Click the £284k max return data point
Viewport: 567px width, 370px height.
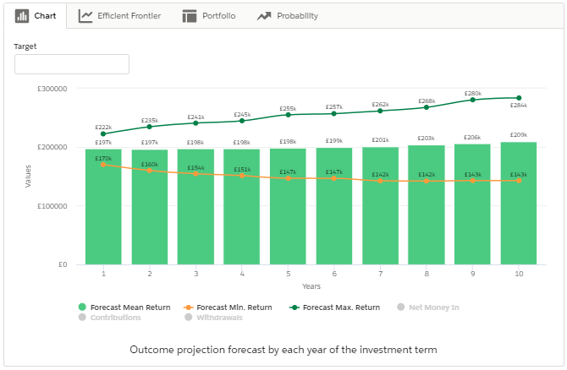coord(519,98)
